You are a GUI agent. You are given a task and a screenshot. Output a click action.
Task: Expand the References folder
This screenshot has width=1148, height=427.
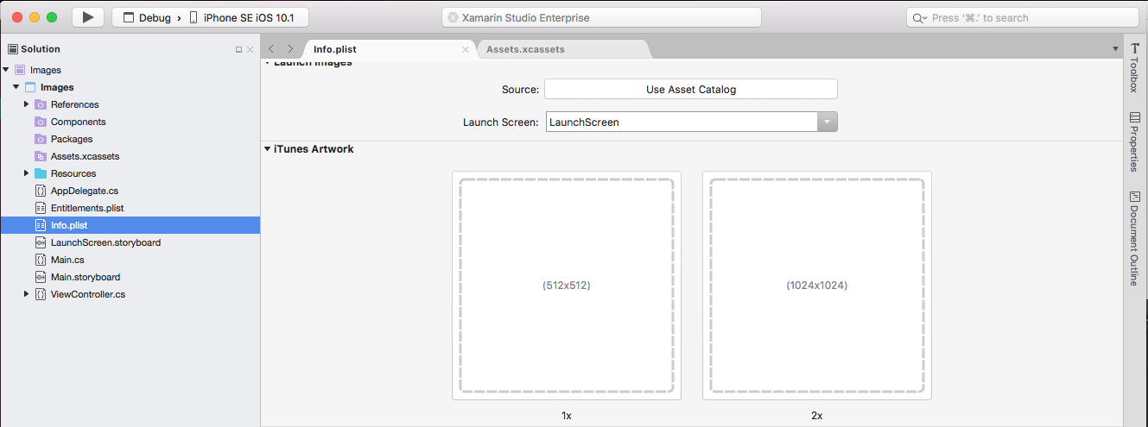click(x=27, y=104)
